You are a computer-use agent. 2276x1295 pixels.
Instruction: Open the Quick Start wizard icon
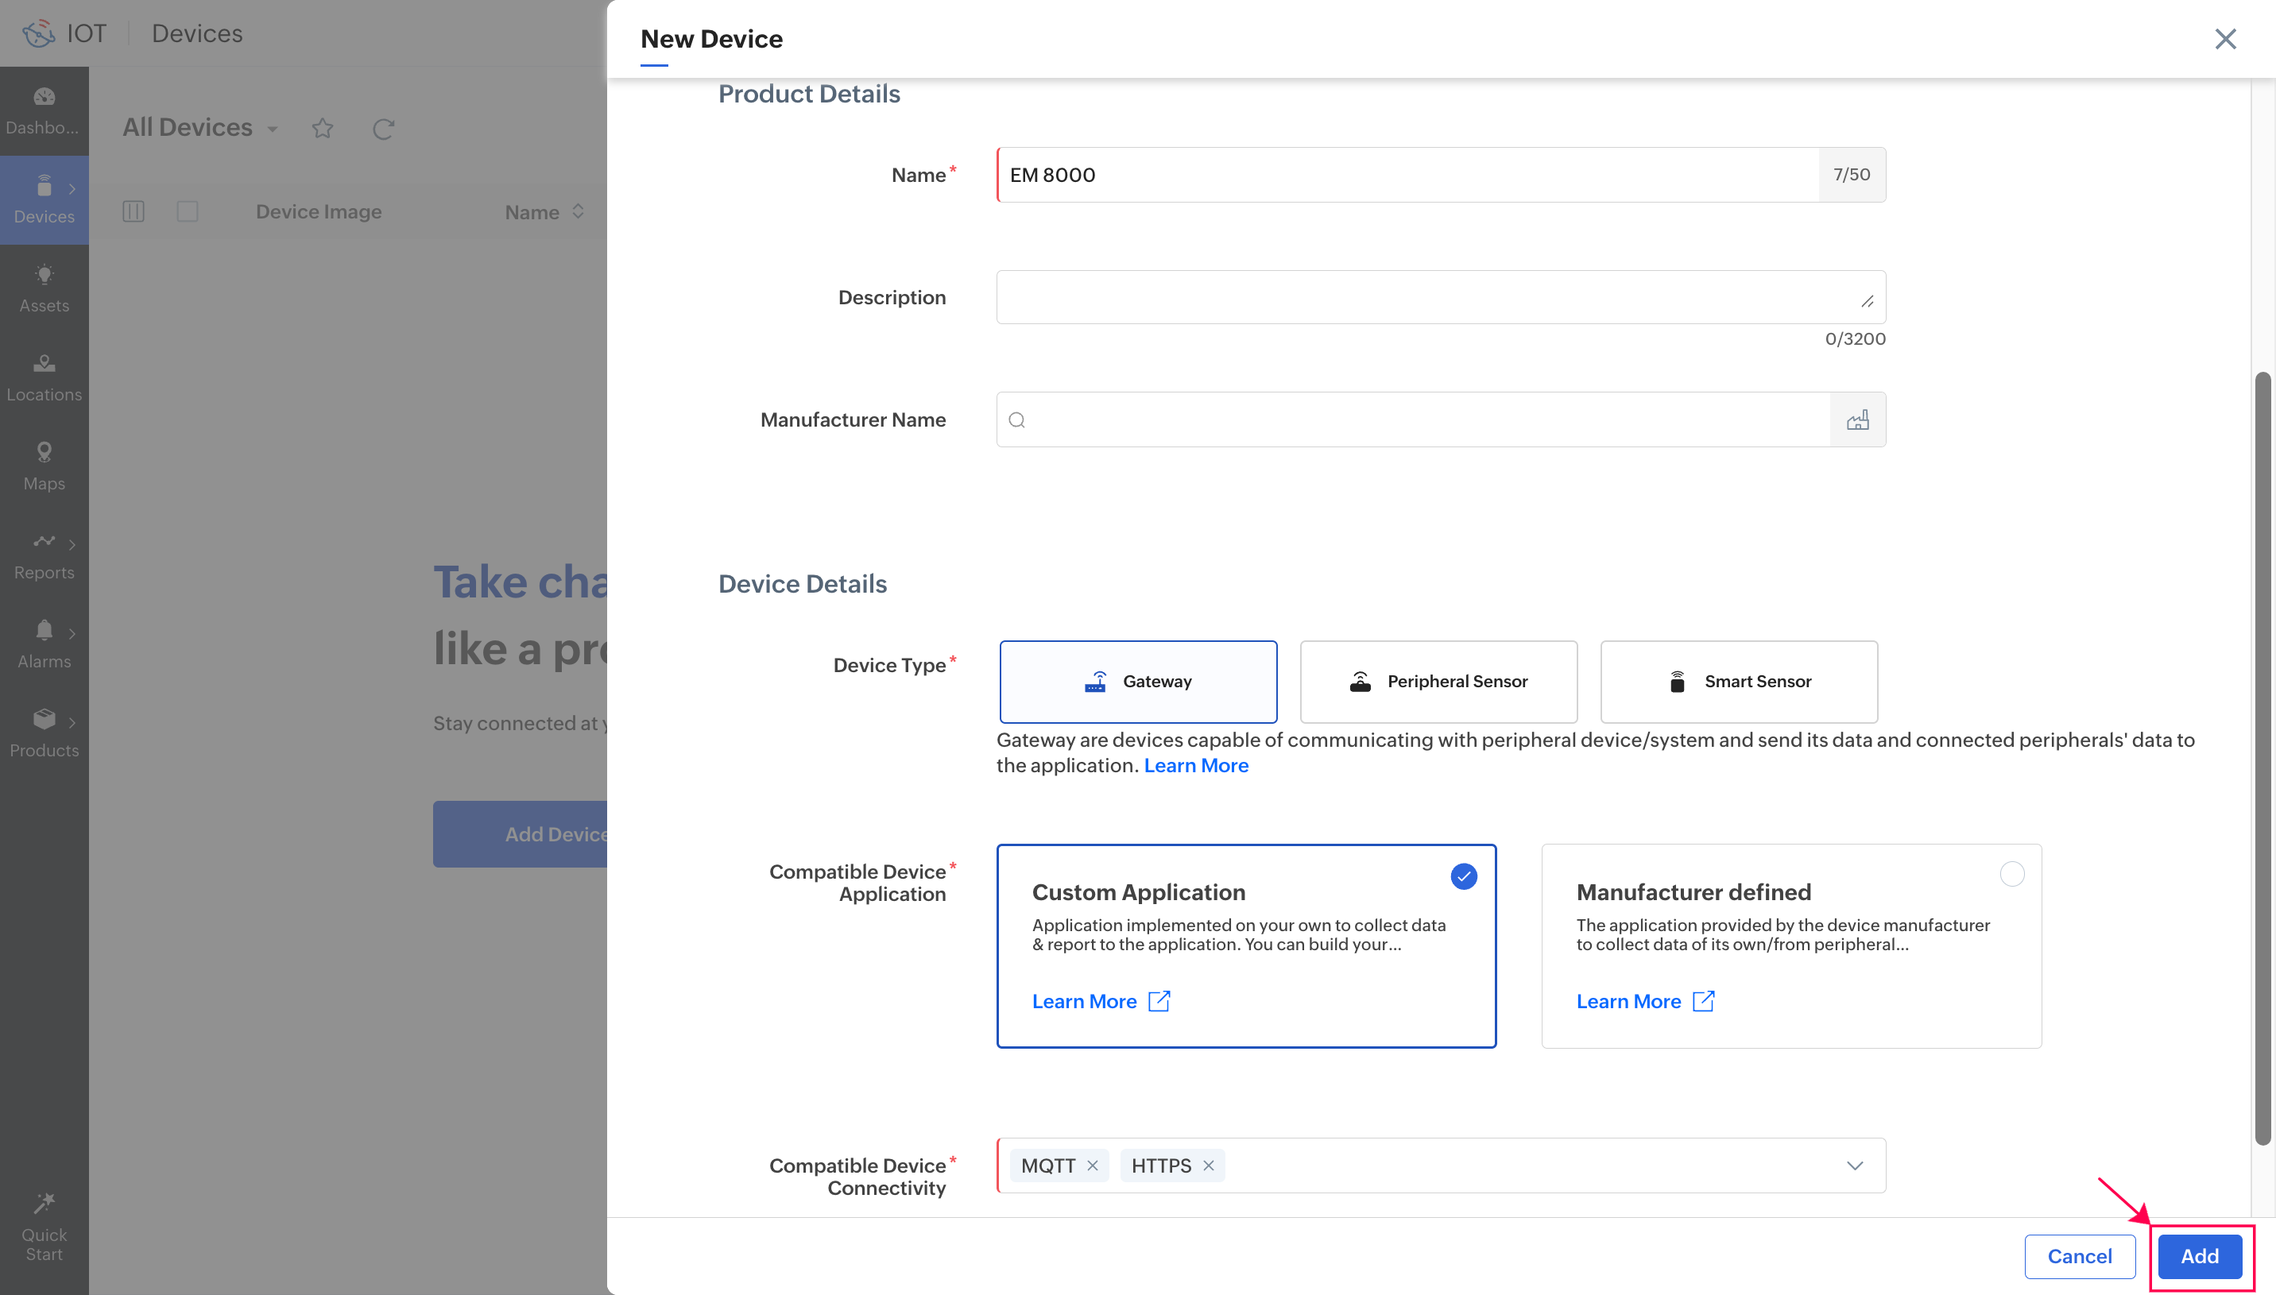point(44,1204)
